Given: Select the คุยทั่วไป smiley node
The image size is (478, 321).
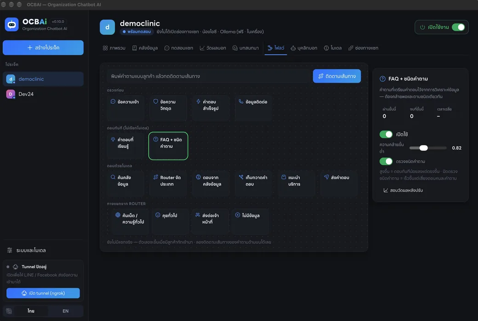Looking at the screenshot, I should click(170, 221).
